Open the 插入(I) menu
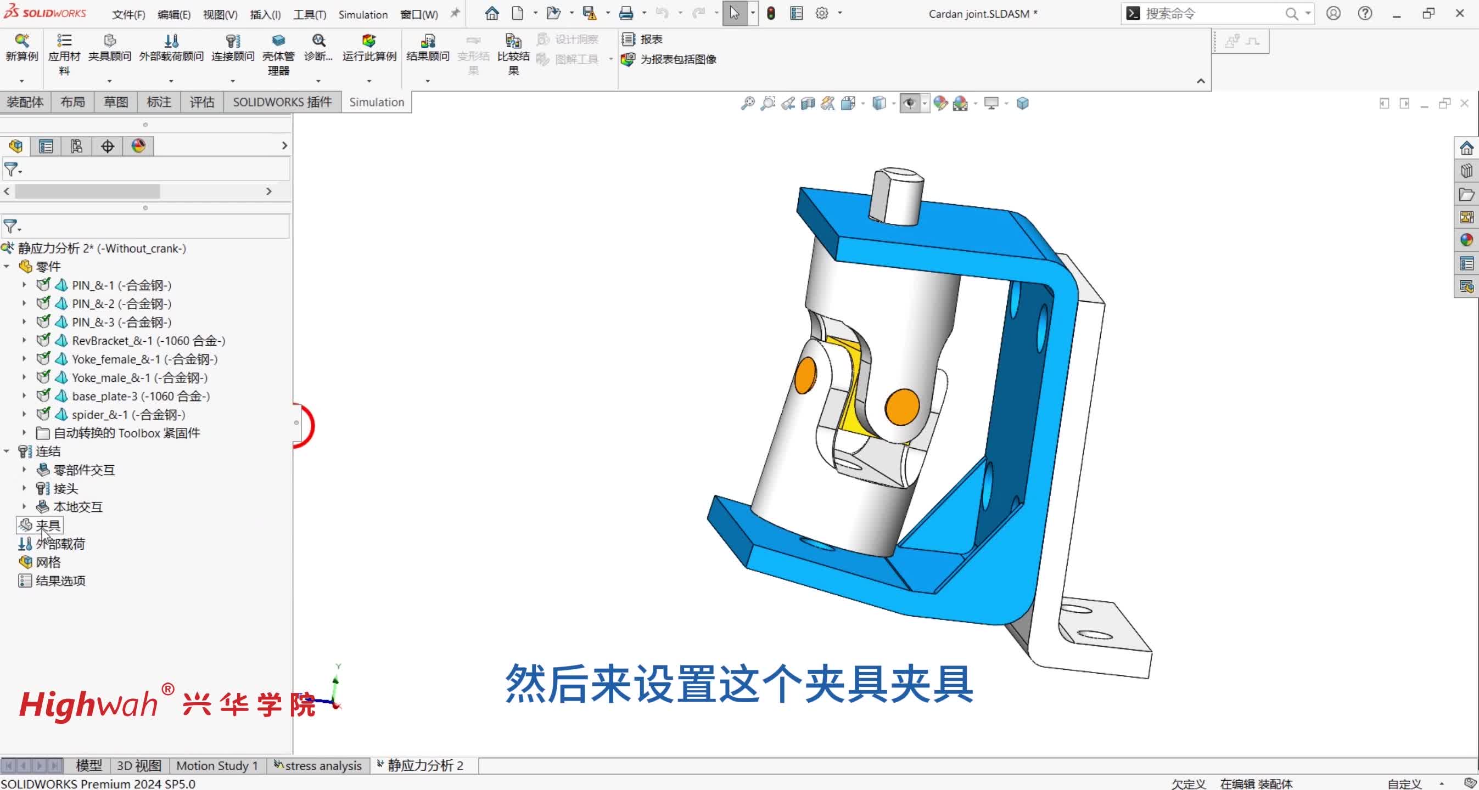 point(264,14)
